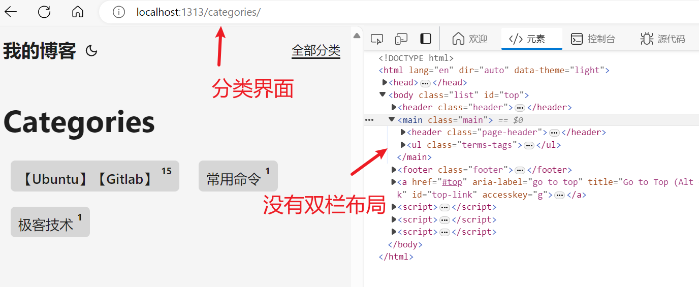Collapse the body element node
The width and height of the screenshot is (699, 287).
pos(383,94)
